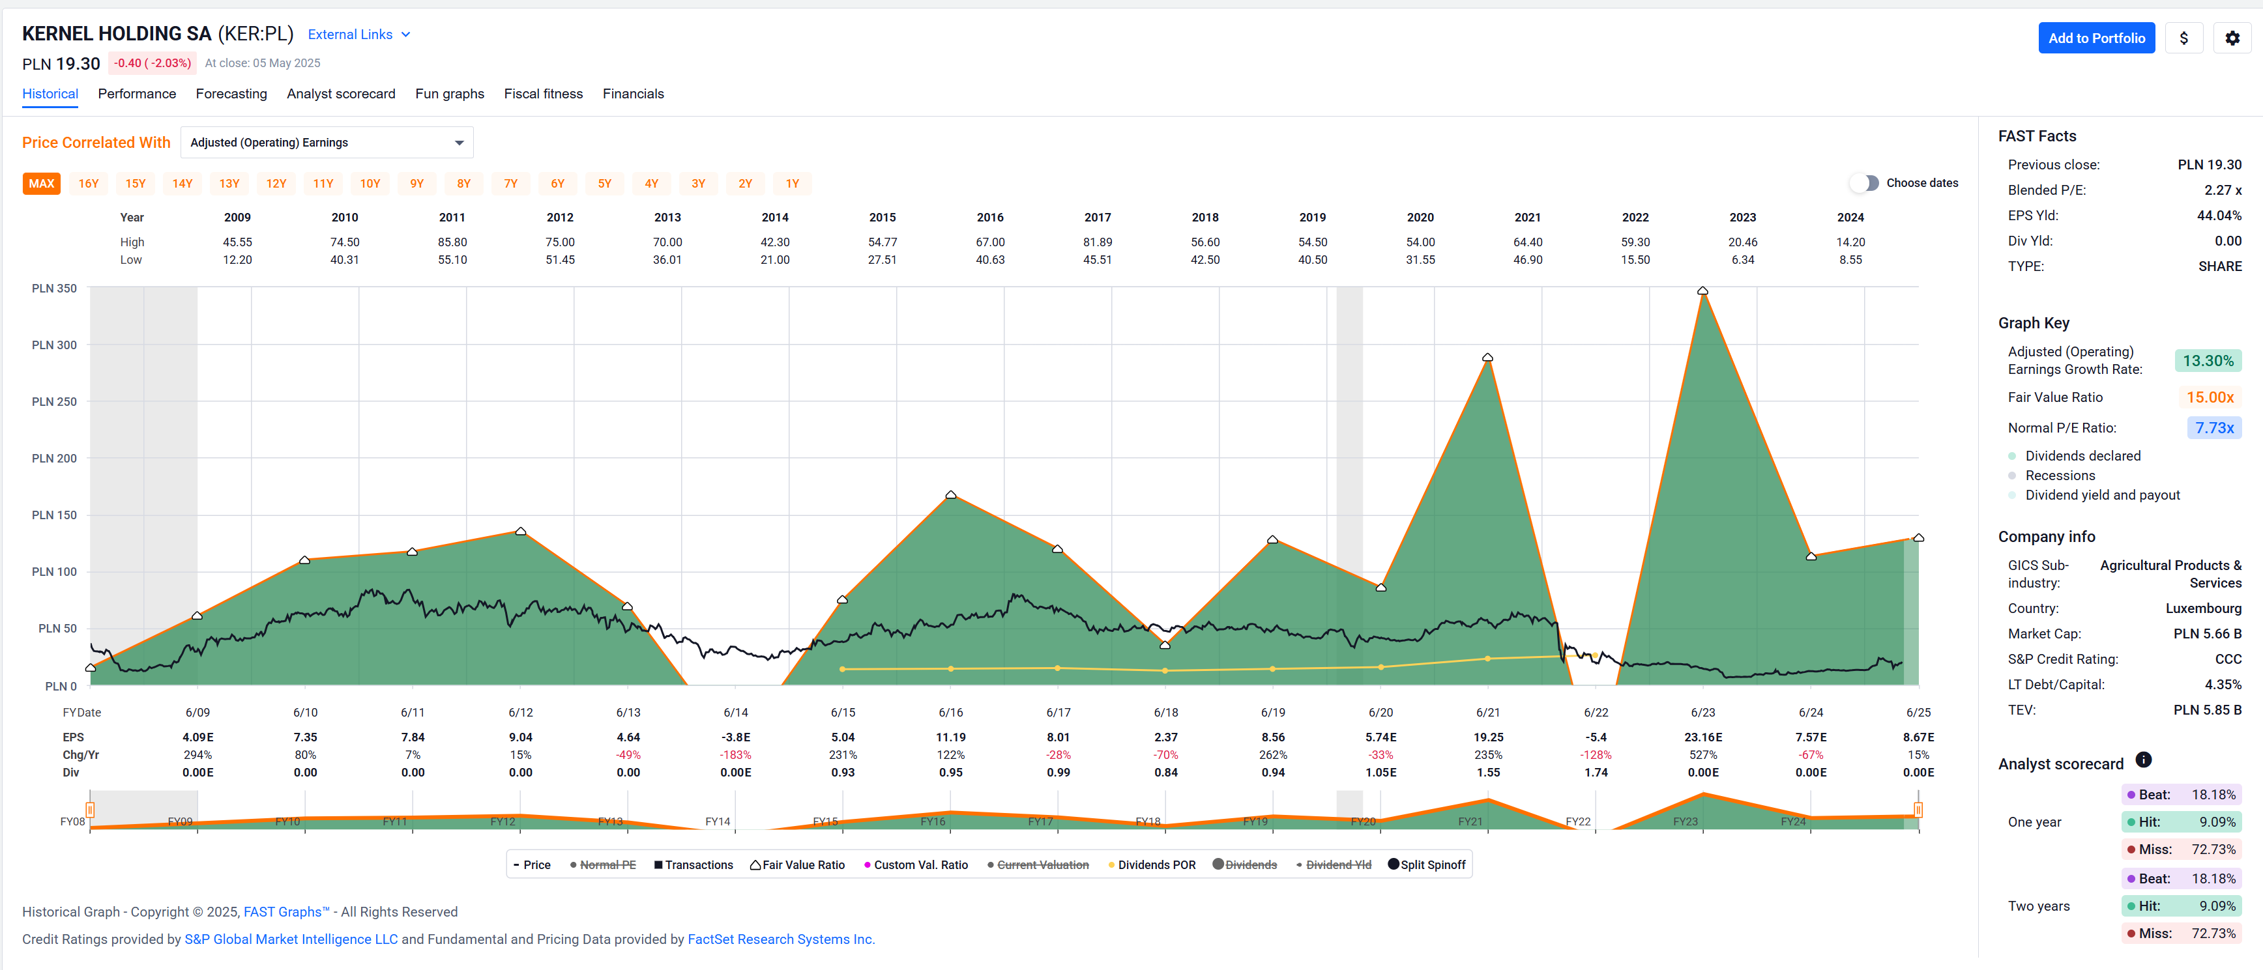Click the Split Spinoff legend dot
2263x970 pixels.
pos(1392,864)
